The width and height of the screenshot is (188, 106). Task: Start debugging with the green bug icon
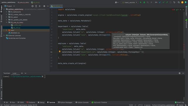coord(144,2)
